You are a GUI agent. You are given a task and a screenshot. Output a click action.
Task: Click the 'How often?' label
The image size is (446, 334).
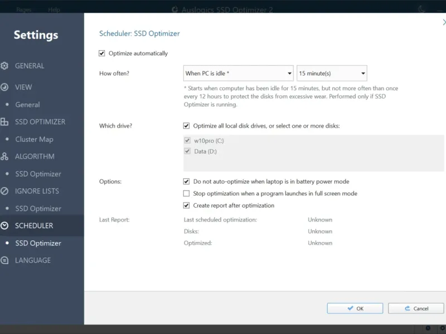point(114,73)
